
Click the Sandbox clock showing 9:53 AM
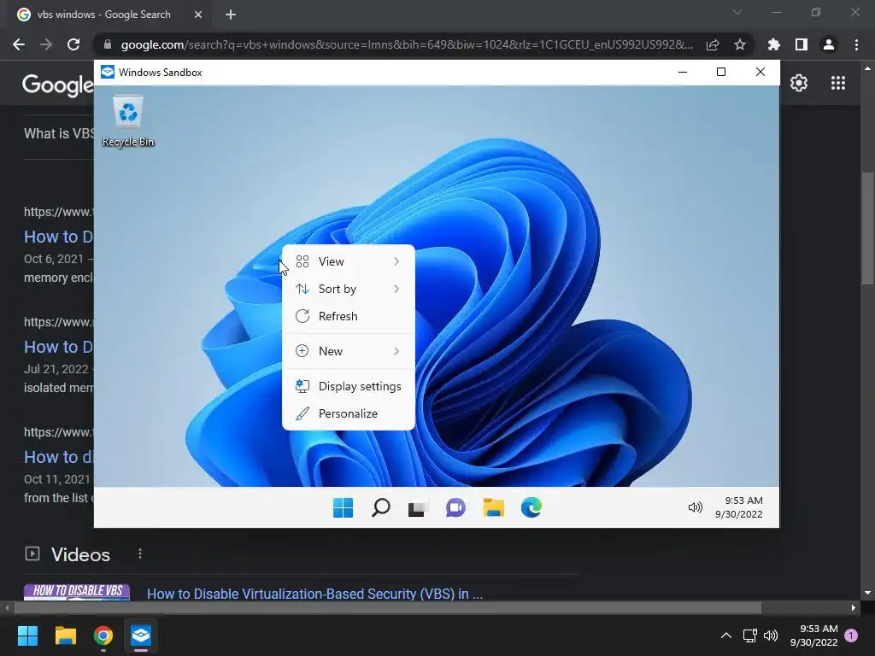(739, 507)
